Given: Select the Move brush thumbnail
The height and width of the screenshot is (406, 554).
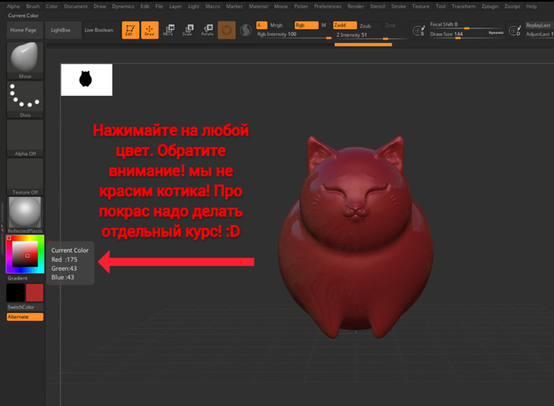Looking at the screenshot, I should click(x=25, y=59).
